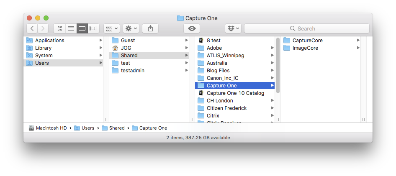
Task: Go forward with the right chevron button
Action: 43,28
